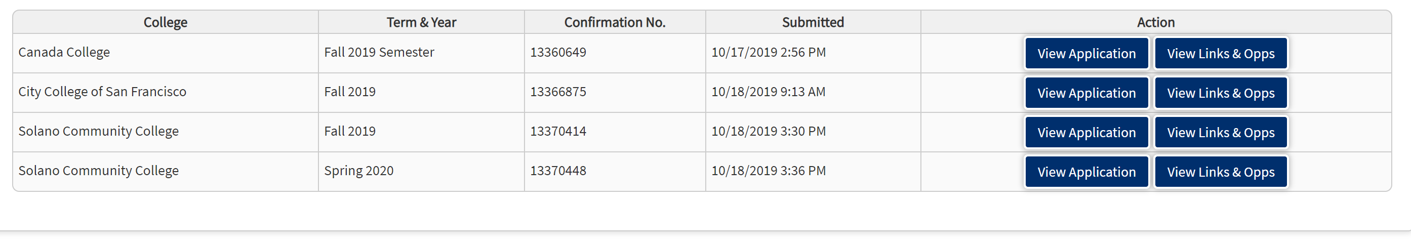Image resolution: width=1411 pixels, height=243 pixels.
Task: Click the Submitted column header
Action: coord(813,22)
